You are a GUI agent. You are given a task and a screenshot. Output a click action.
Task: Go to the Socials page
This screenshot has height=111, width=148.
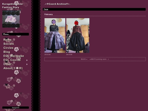tap(8, 44)
